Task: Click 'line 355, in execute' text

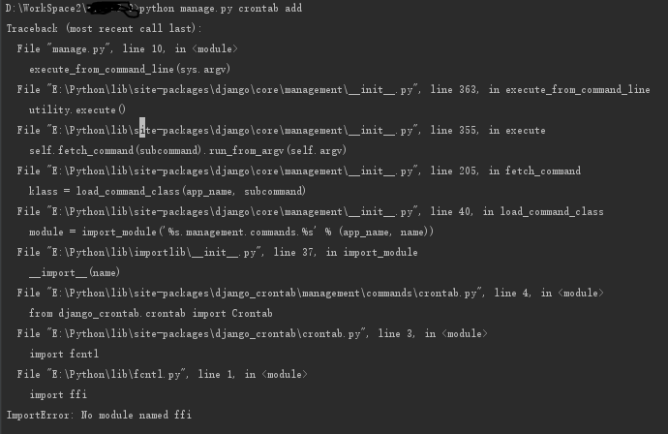Action: tap(488, 131)
